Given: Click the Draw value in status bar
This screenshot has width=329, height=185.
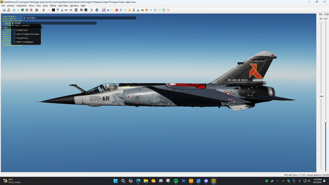Looking at the screenshot, I should tap(299, 175).
